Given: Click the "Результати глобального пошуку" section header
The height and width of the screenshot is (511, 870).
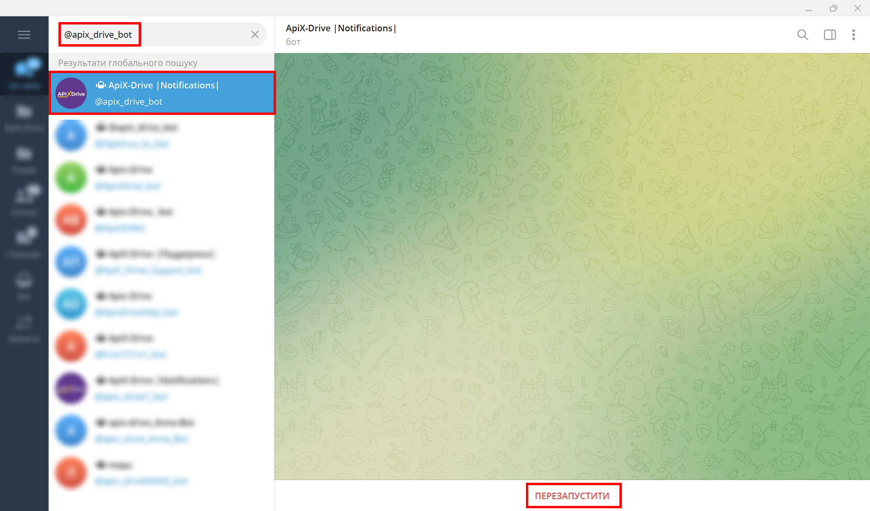Looking at the screenshot, I should click(x=128, y=63).
